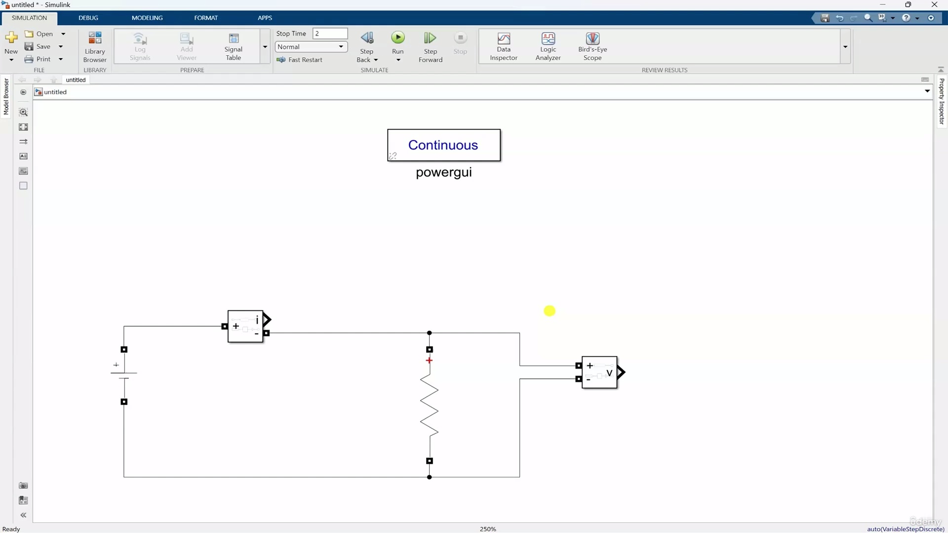The width and height of the screenshot is (948, 533).
Task: Launch the Logic Analyzer
Action: (x=548, y=46)
